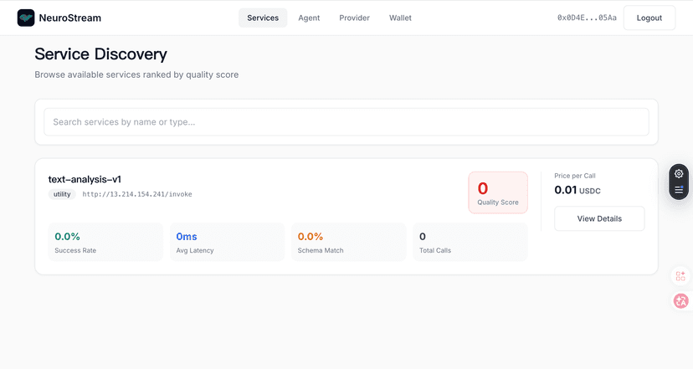693x369 pixels.
Task: Select the Wallet tab
Action: (400, 18)
